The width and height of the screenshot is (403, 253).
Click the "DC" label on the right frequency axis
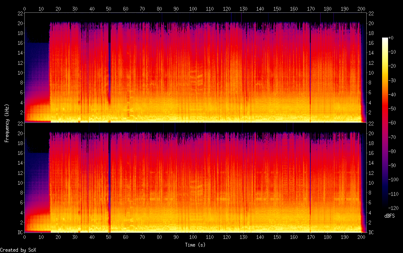[x=371, y=233]
